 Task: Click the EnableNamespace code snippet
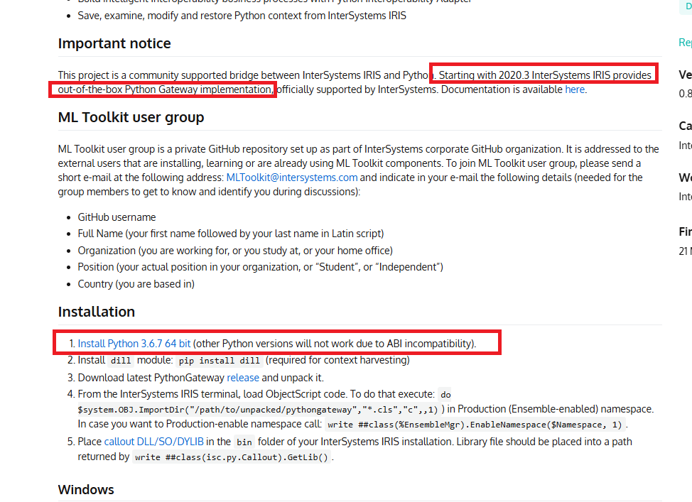(x=475, y=425)
